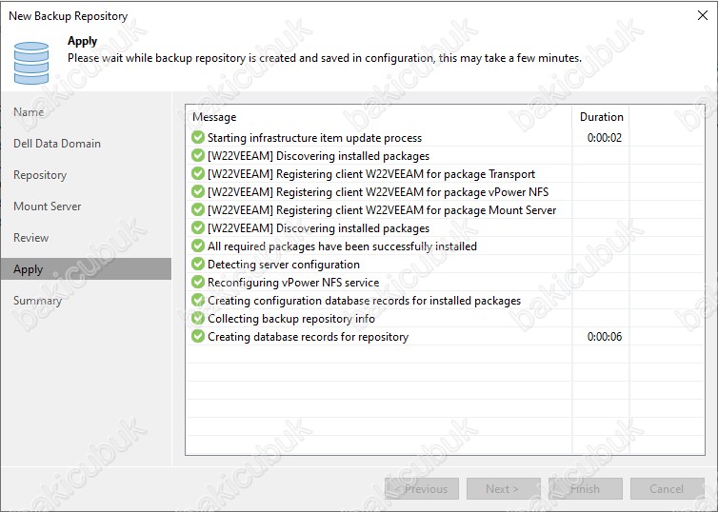Click check icon beside package Mount Server row
This screenshot has height=512, width=718.
click(198, 209)
